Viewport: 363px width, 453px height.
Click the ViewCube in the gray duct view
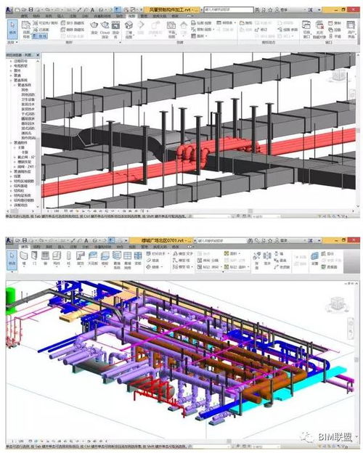(339, 75)
